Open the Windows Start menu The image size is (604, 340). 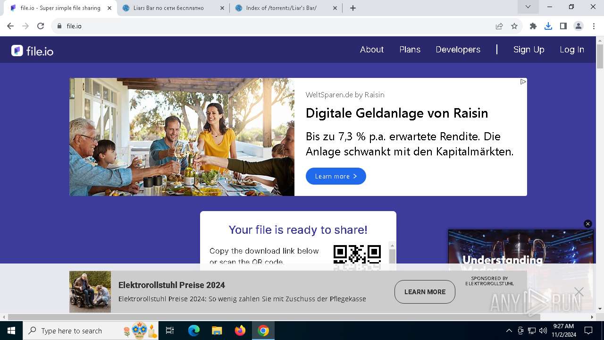click(11, 331)
